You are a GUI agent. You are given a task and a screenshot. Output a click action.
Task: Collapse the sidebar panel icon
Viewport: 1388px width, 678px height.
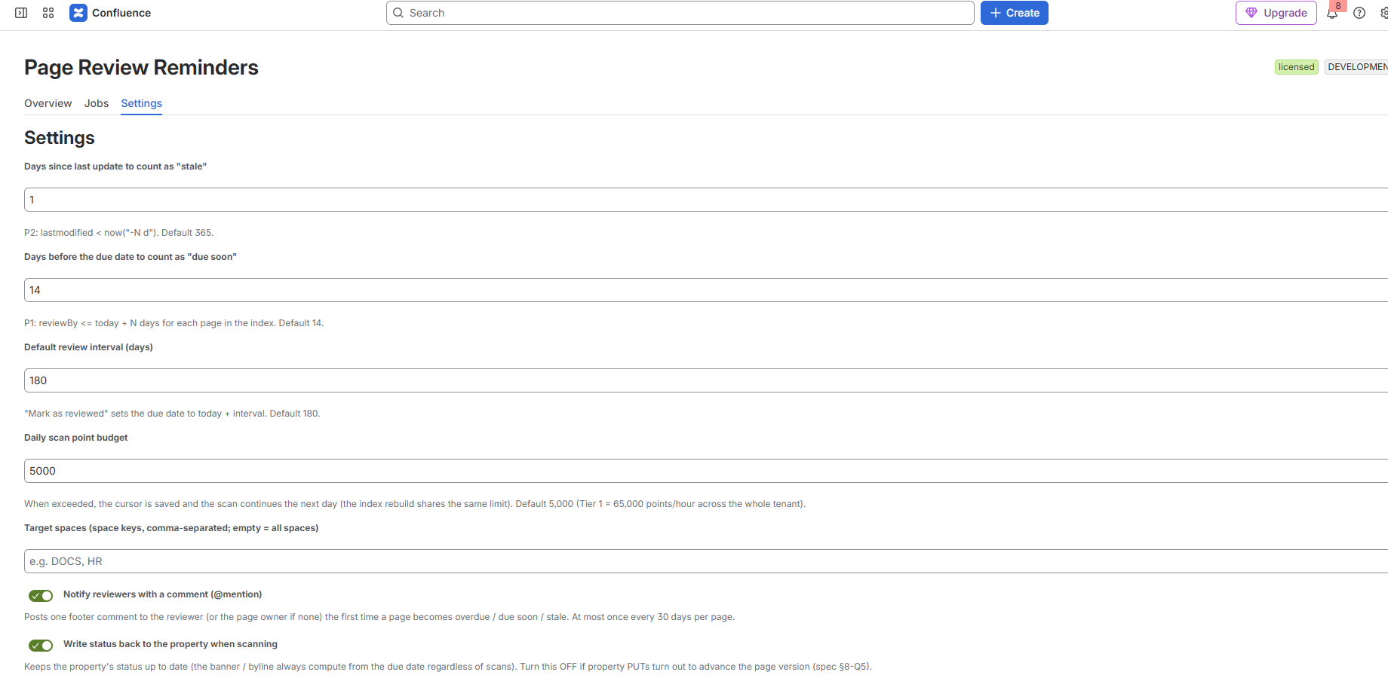[21, 13]
